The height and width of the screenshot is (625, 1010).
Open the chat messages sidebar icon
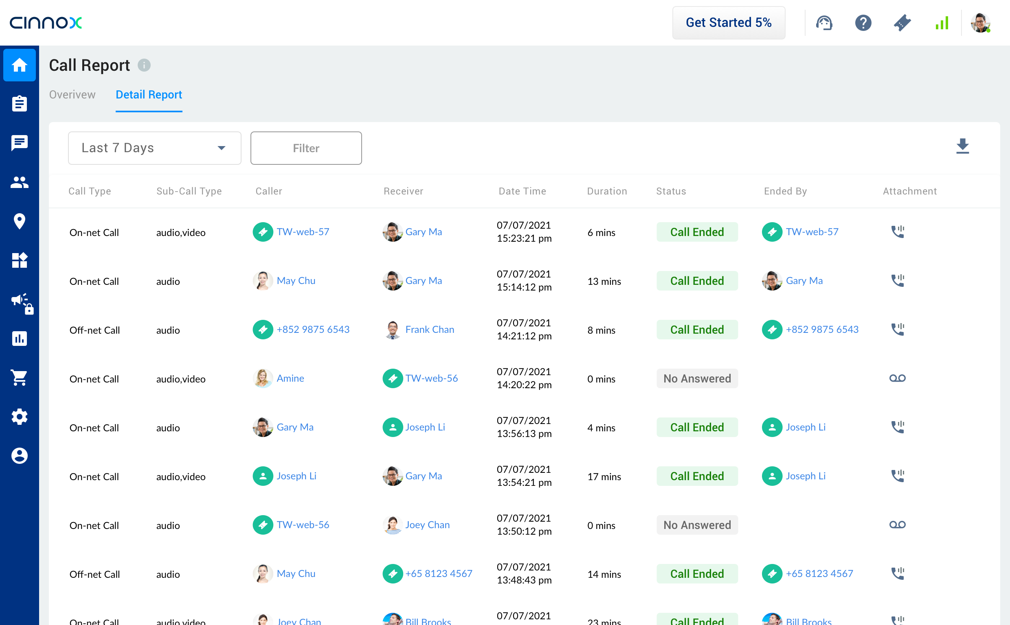coord(19,143)
